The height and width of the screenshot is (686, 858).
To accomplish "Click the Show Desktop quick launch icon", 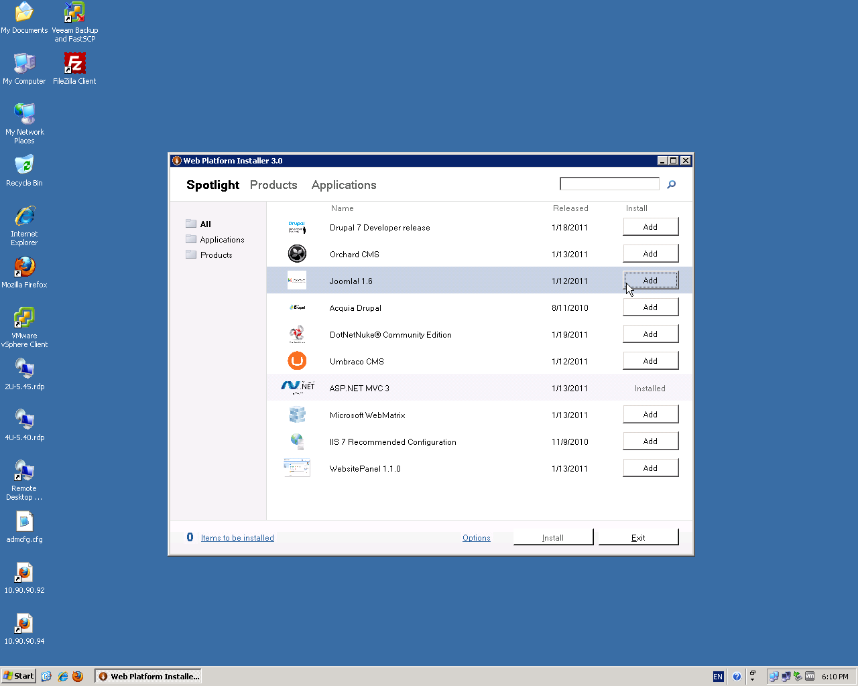I will pyautogui.click(x=46, y=677).
